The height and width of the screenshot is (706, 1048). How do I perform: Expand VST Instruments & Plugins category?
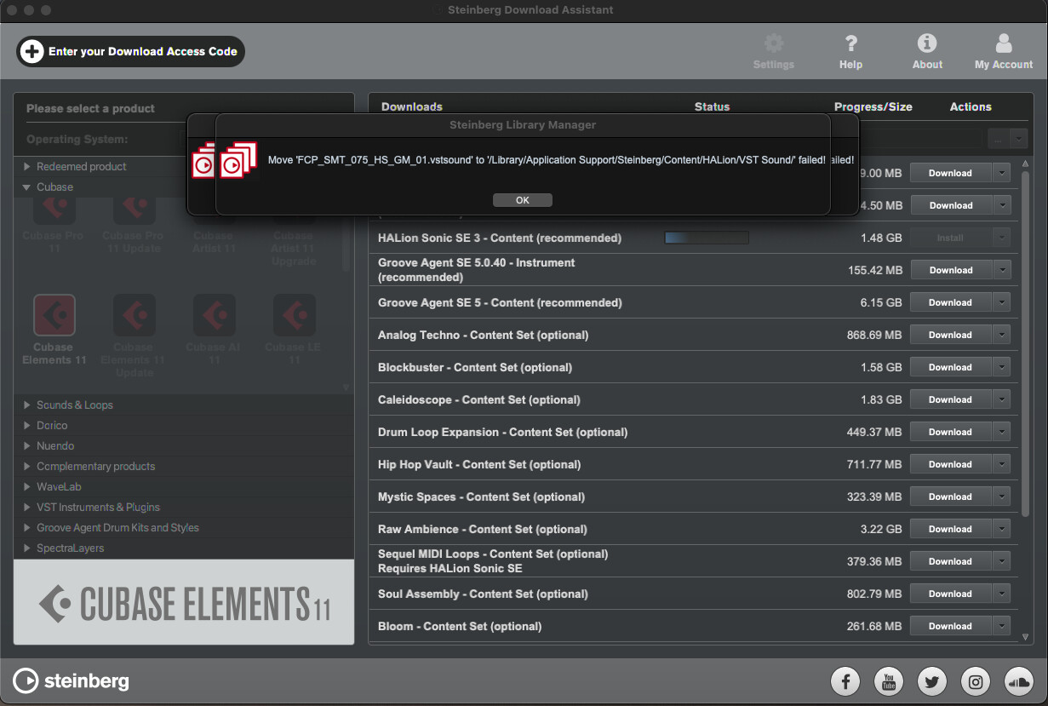(28, 508)
